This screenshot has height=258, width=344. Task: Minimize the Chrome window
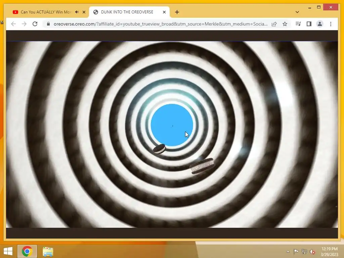pyautogui.click(x=309, y=7)
